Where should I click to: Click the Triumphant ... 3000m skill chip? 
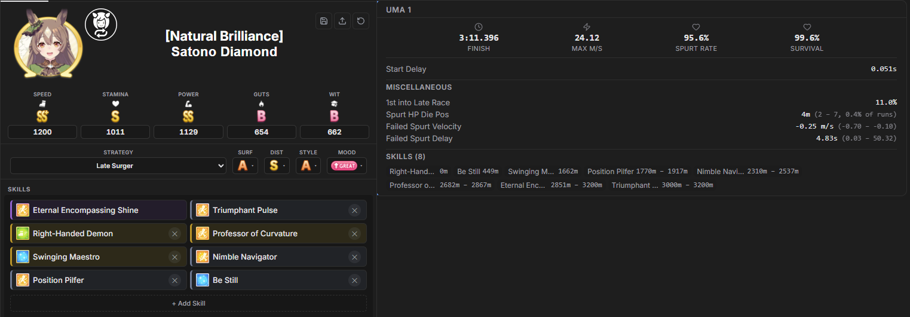coord(662,185)
